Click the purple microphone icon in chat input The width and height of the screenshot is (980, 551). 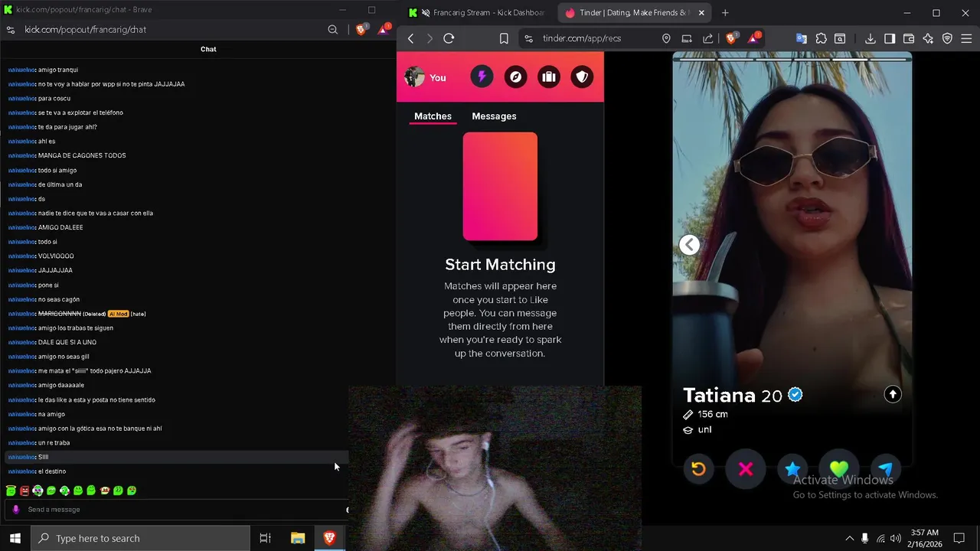[x=16, y=510]
